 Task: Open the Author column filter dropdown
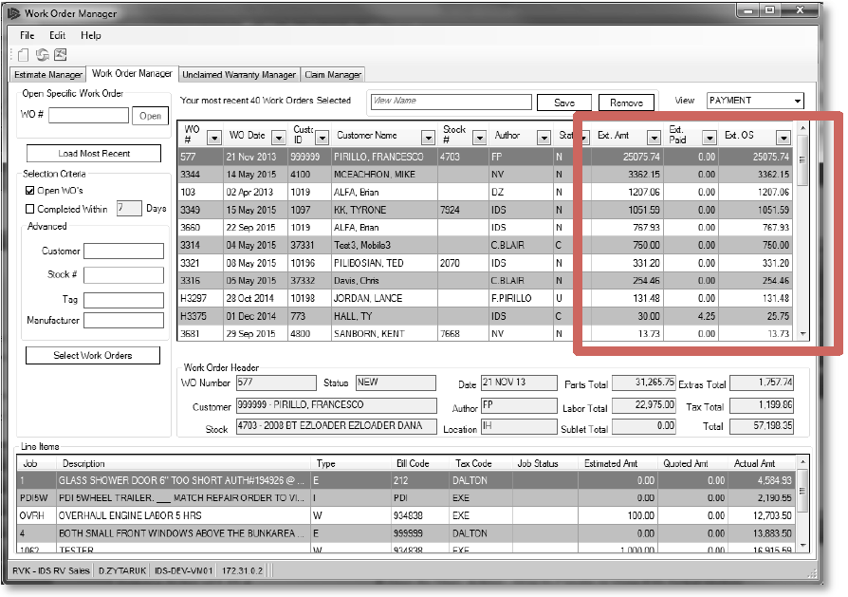pyautogui.click(x=544, y=139)
